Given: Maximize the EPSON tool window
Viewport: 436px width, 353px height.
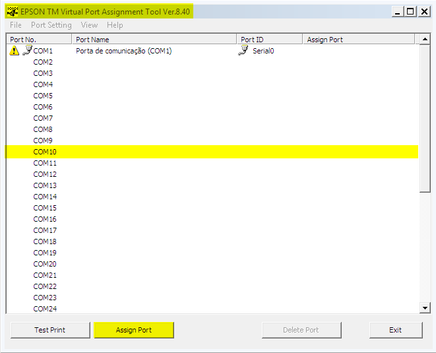Looking at the screenshot, I should pos(410,12).
